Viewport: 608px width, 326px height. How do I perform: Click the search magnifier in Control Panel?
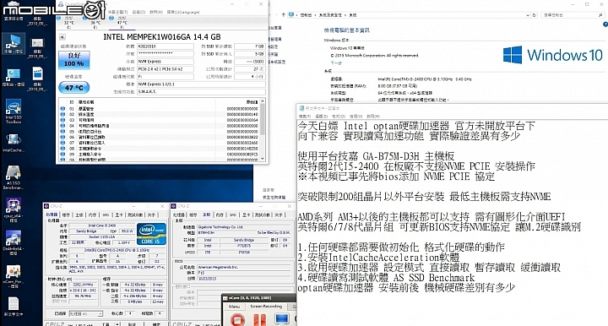pos(600,14)
